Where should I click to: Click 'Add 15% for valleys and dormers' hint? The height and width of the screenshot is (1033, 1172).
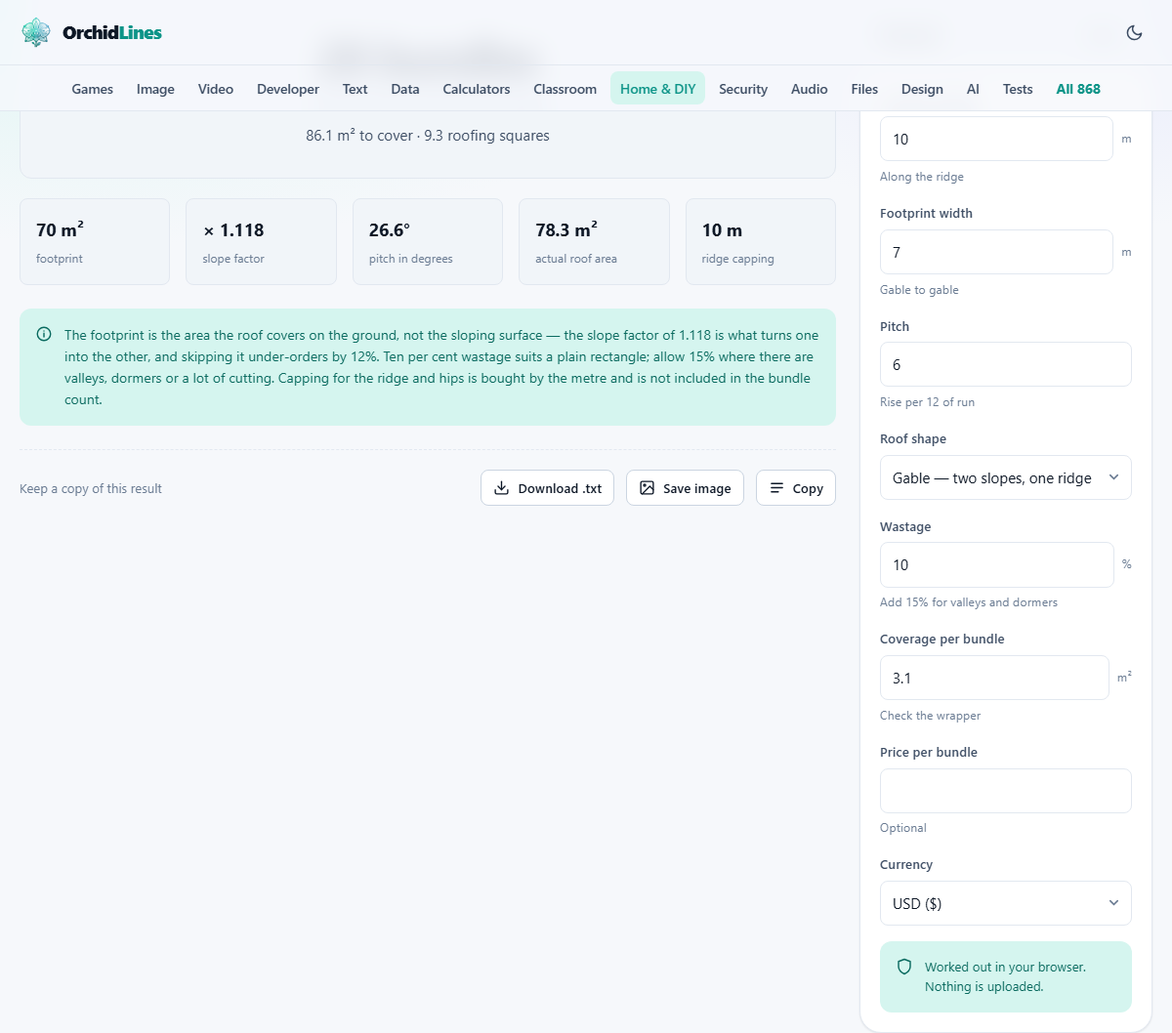(x=969, y=602)
